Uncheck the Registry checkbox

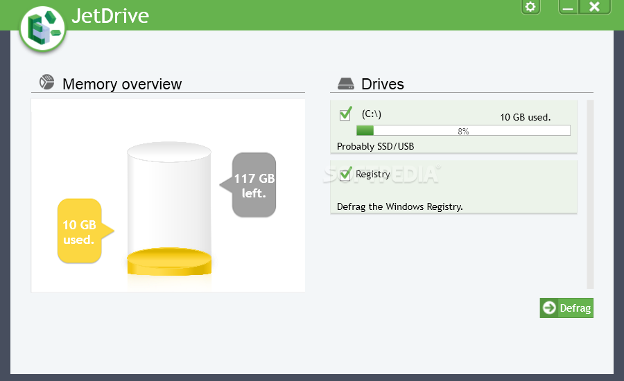point(345,174)
